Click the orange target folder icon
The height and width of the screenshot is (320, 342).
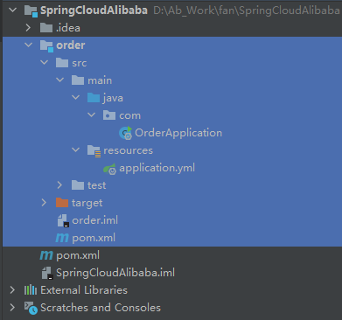click(62, 203)
